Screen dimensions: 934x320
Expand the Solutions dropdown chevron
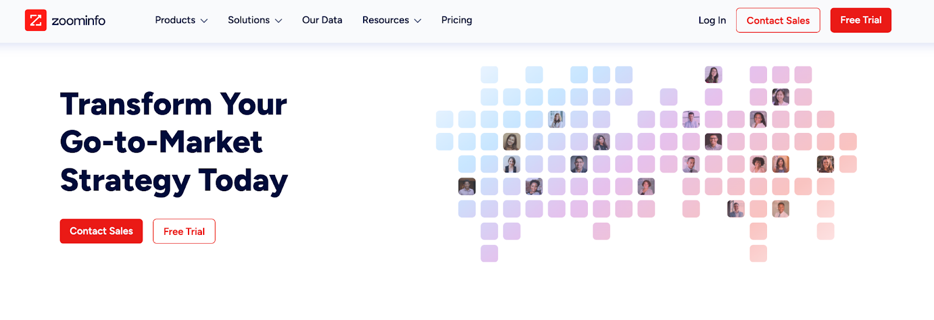pos(278,21)
